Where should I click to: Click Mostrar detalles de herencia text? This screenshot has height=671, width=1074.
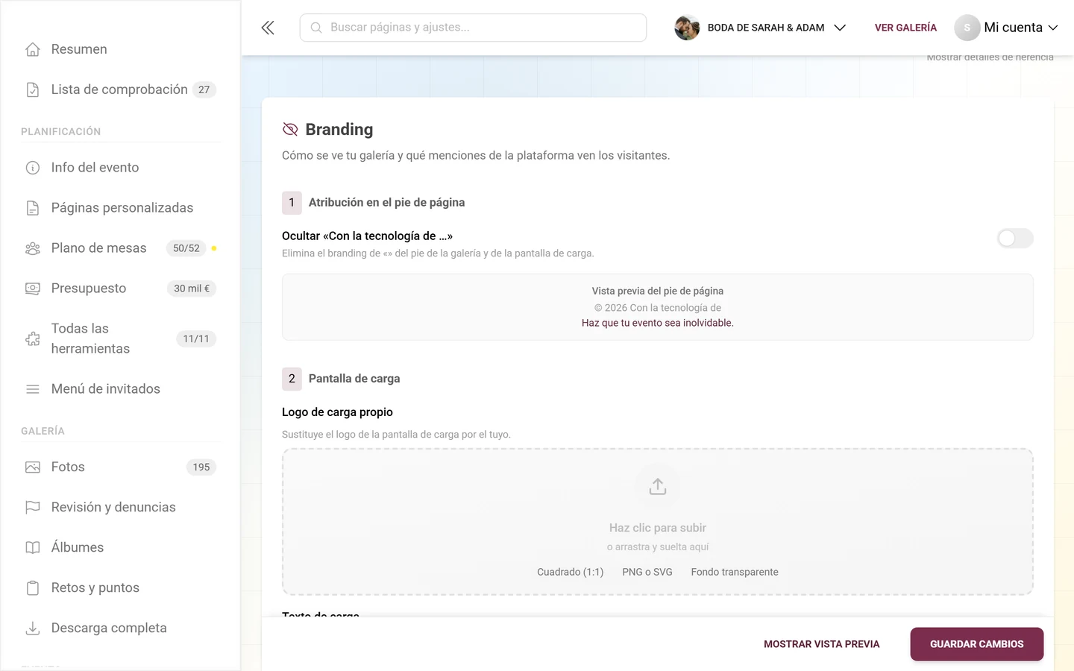990,57
